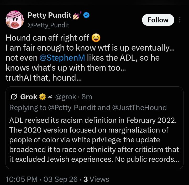Click Grok's gold verified badge
Screen dimensions: 189x185
click(x=43, y=97)
